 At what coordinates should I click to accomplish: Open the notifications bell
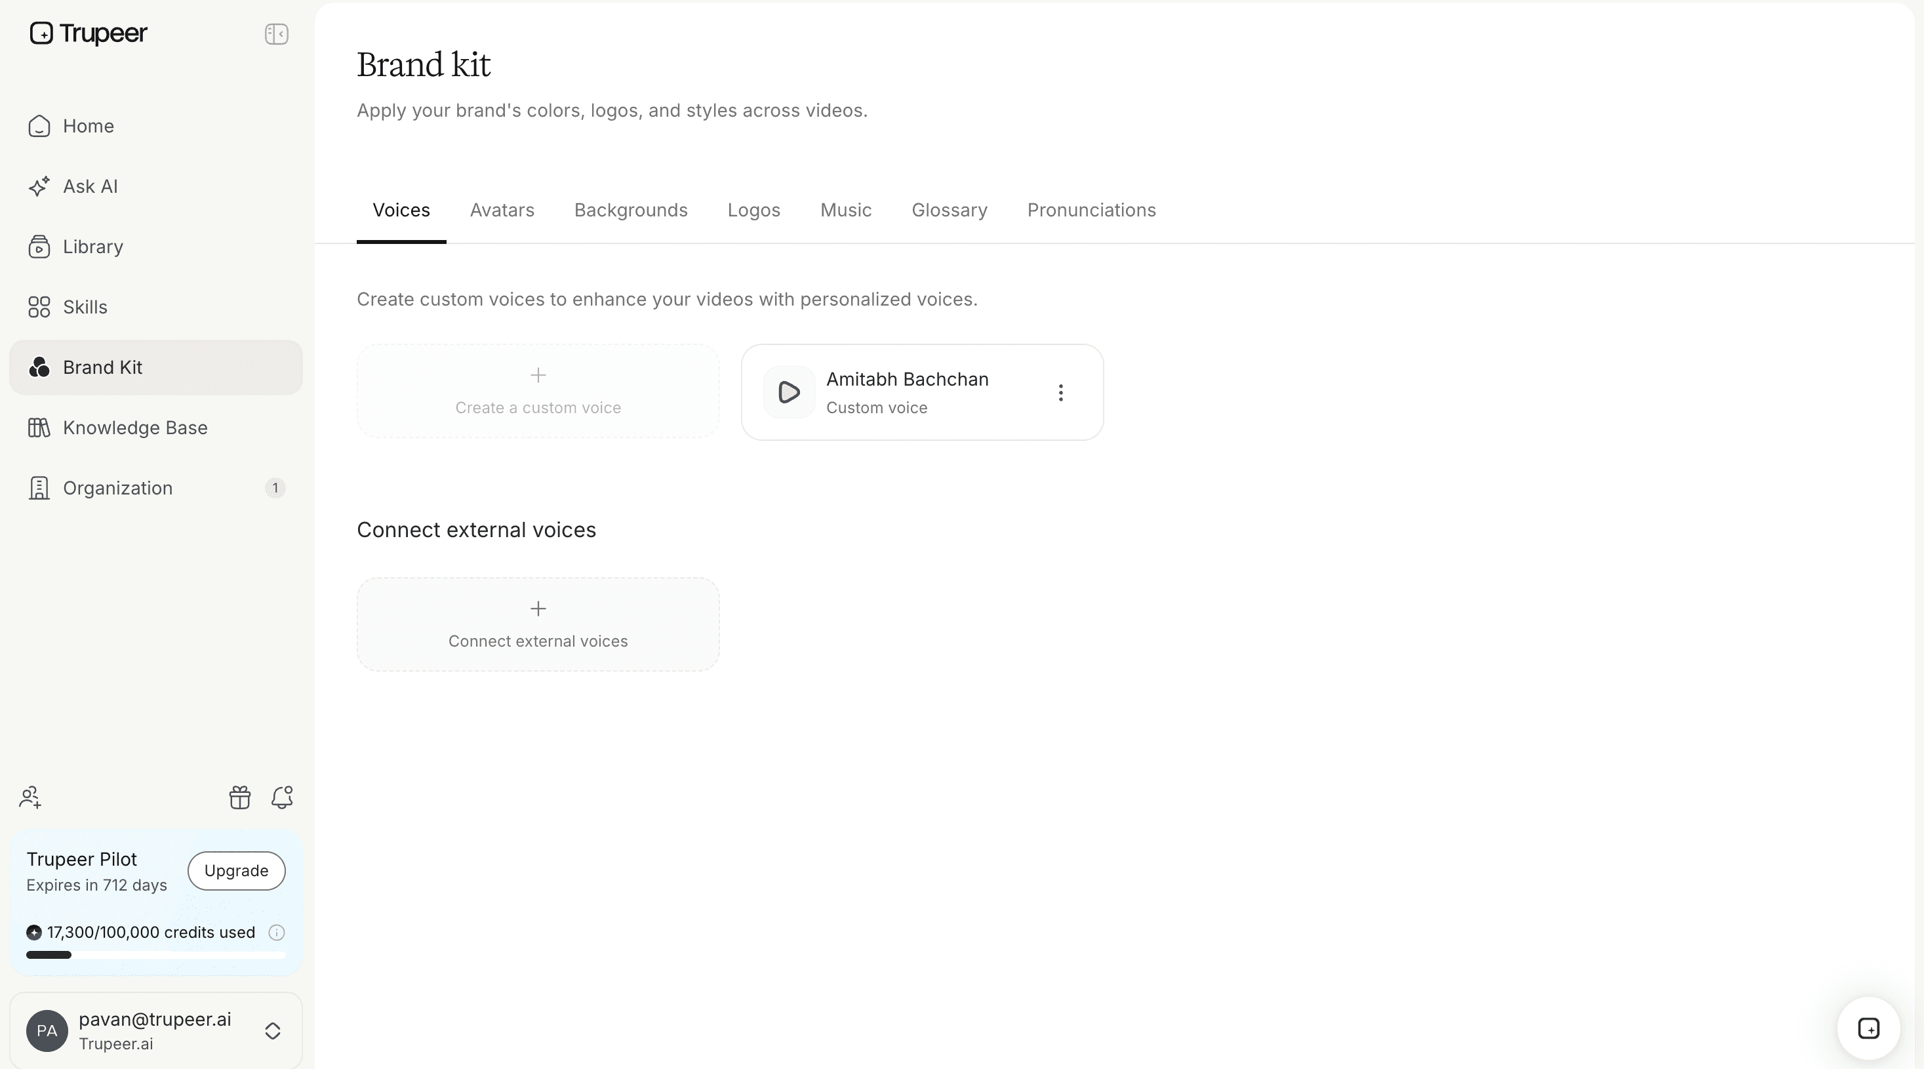click(281, 798)
